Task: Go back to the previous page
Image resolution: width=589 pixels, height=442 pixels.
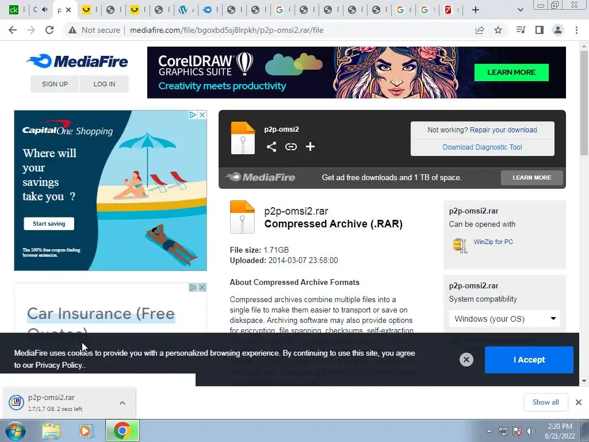Action: [x=13, y=30]
